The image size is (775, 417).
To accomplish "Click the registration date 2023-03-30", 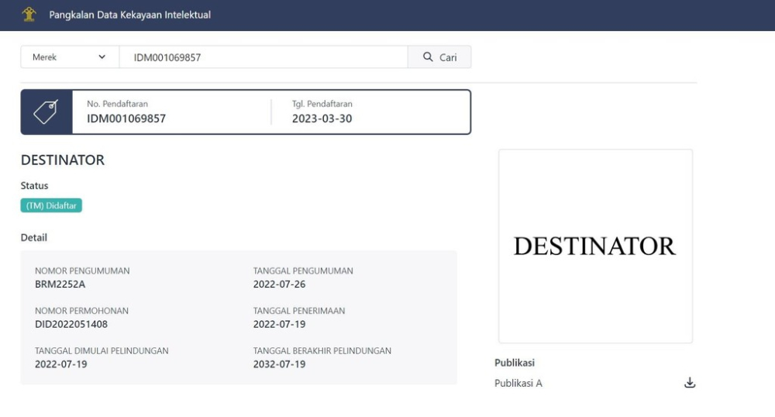I will click(322, 119).
